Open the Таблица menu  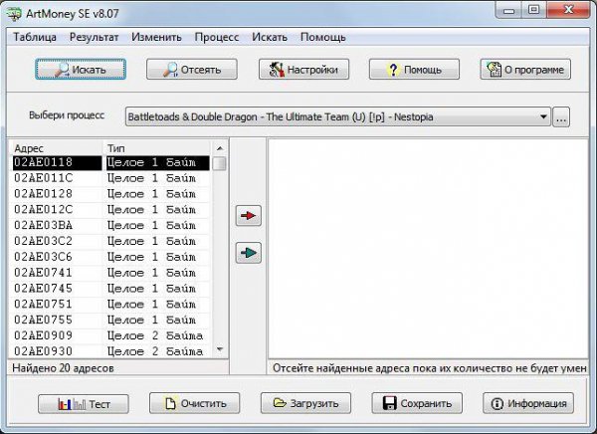click(35, 37)
